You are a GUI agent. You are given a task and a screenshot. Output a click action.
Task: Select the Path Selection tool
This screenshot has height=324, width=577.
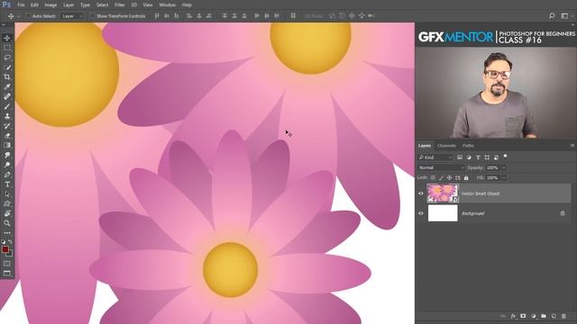click(7, 194)
